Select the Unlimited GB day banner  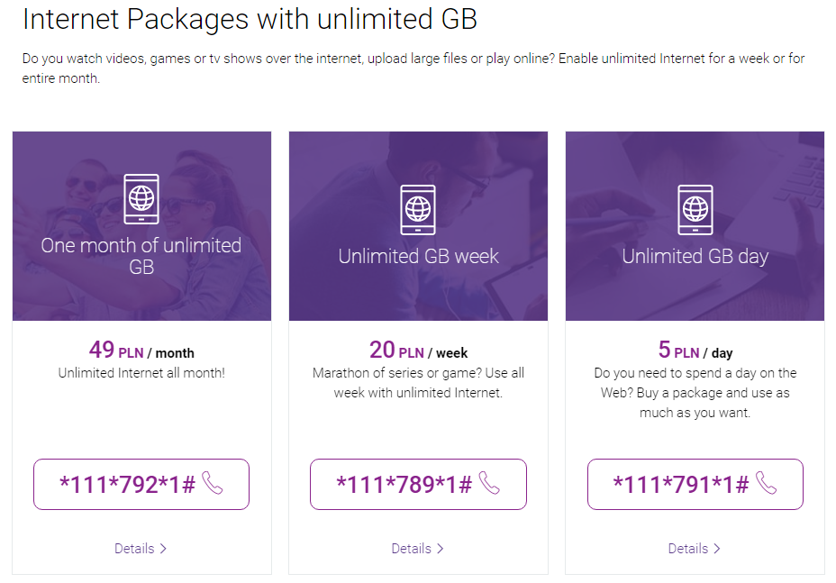(695, 226)
